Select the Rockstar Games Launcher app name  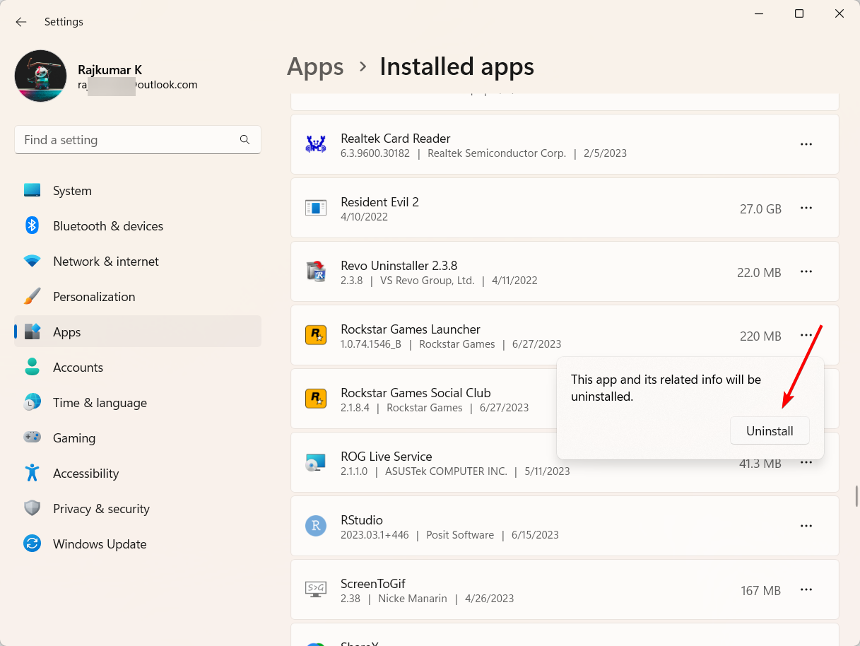(x=411, y=329)
